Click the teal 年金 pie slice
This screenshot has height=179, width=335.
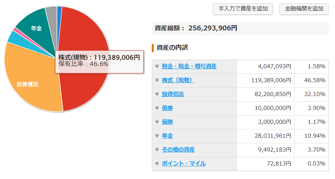point(34,26)
